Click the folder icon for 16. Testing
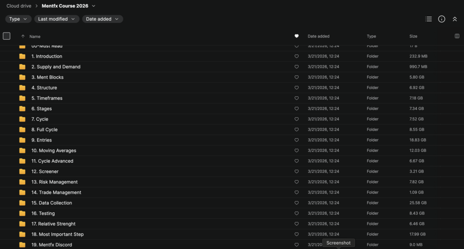The height and width of the screenshot is (249, 464). pyautogui.click(x=22, y=213)
